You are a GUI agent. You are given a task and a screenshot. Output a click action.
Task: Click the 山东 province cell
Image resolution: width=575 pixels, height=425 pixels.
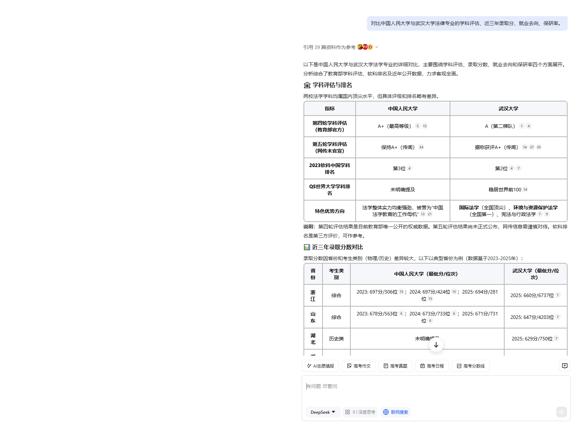(313, 318)
